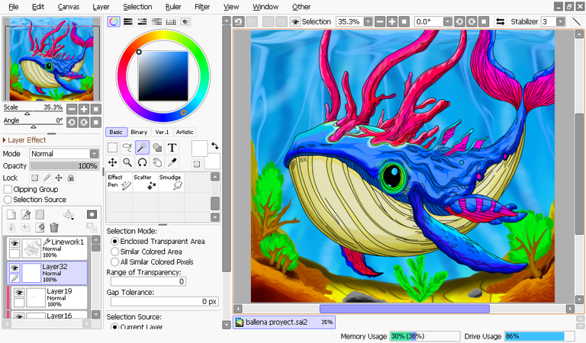586x343 pixels.
Task: Select the Text tool
Action: pos(172,147)
